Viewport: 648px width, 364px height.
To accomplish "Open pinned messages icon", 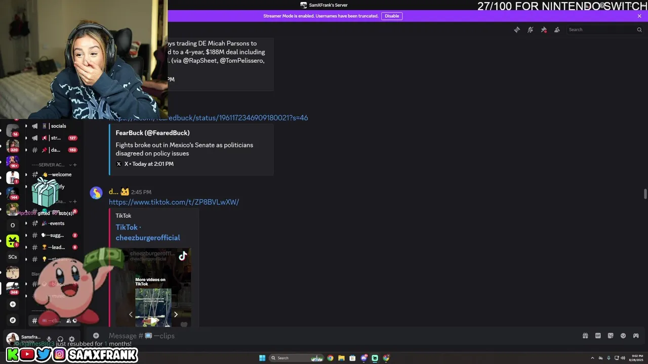I will 544,30.
